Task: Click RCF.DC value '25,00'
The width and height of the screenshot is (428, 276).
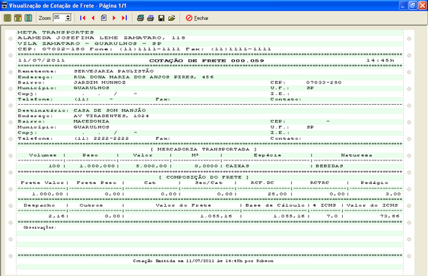Action: (277, 194)
